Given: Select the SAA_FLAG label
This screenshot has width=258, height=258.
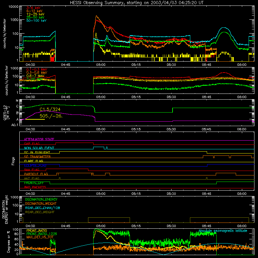Looking at the screenshot, I should tap(32, 170).
